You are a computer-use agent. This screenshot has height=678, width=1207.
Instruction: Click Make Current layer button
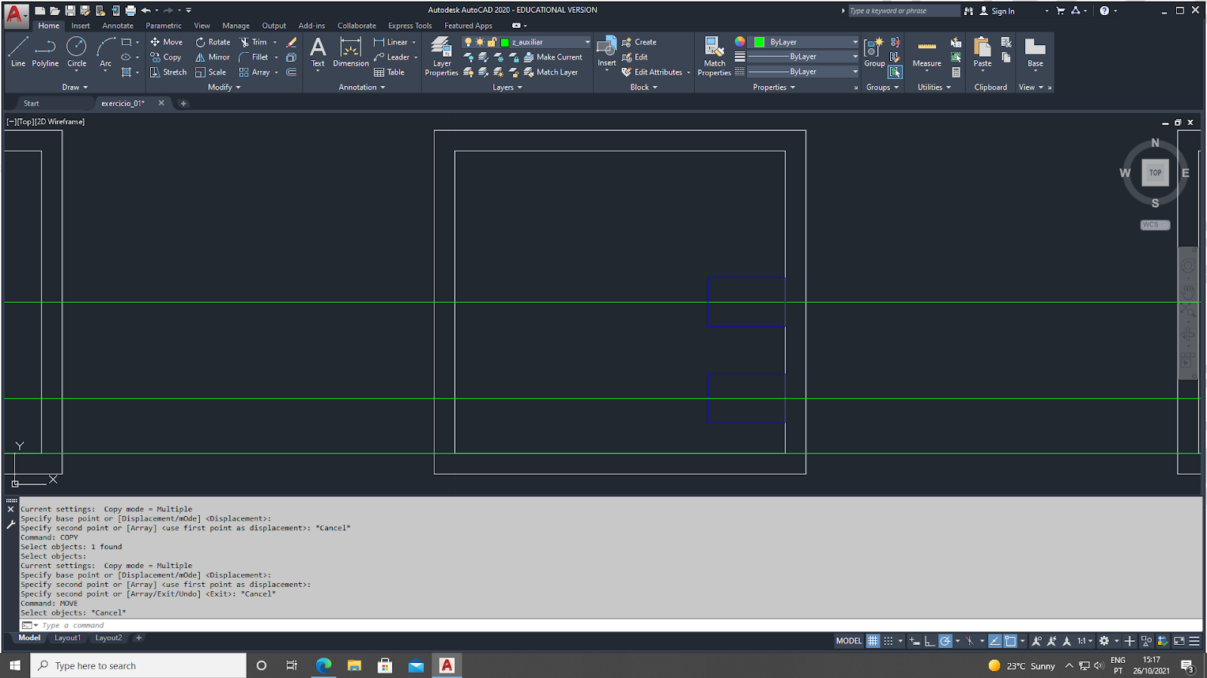553,57
